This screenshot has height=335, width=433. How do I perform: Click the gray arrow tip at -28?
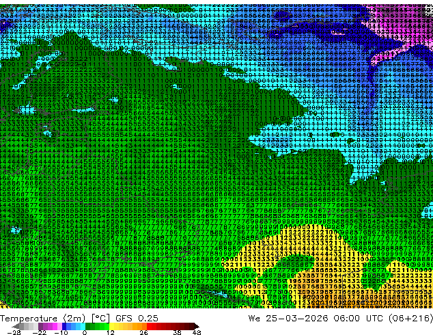15,326
